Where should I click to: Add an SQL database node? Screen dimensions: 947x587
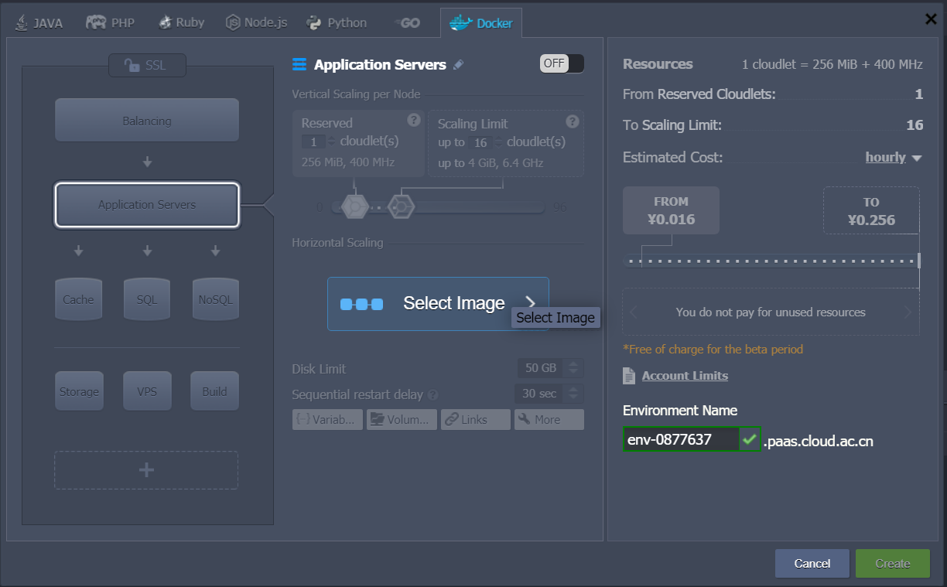(147, 299)
